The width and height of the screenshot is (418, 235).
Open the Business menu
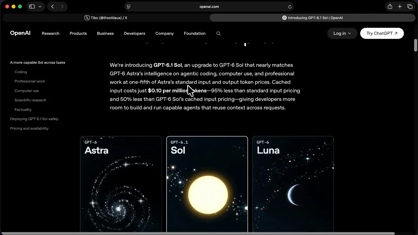(105, 33)
